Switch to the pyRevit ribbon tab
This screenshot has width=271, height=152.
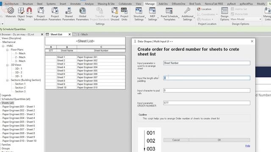pos(232,4)
